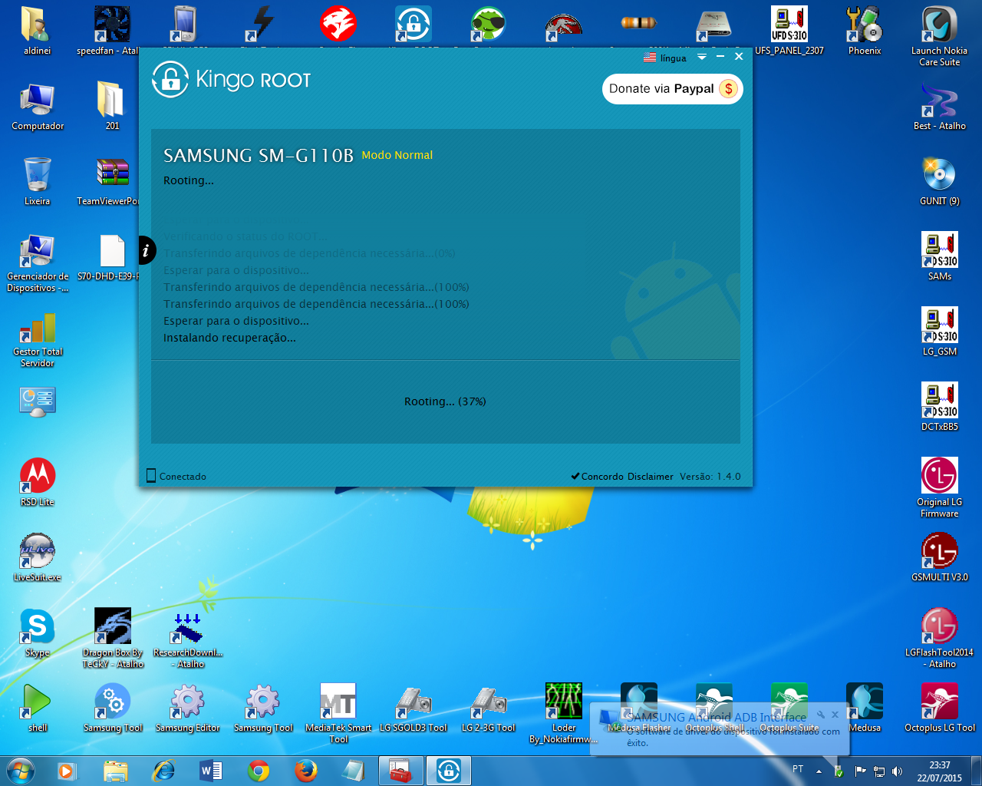Image resolution: width=982 pixels, height=786 pixels.
Task: Select the UFS_PANEL_2307 shortcut
Action: coord(789,31)
